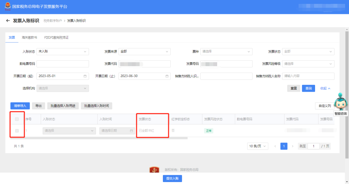
Task: Click the tax bureau emblem logo
Action: click(7, 6)
